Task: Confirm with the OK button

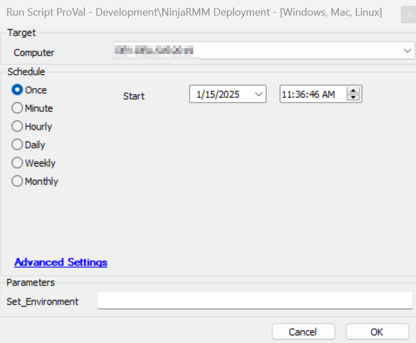Action: [x=377, y=331]
